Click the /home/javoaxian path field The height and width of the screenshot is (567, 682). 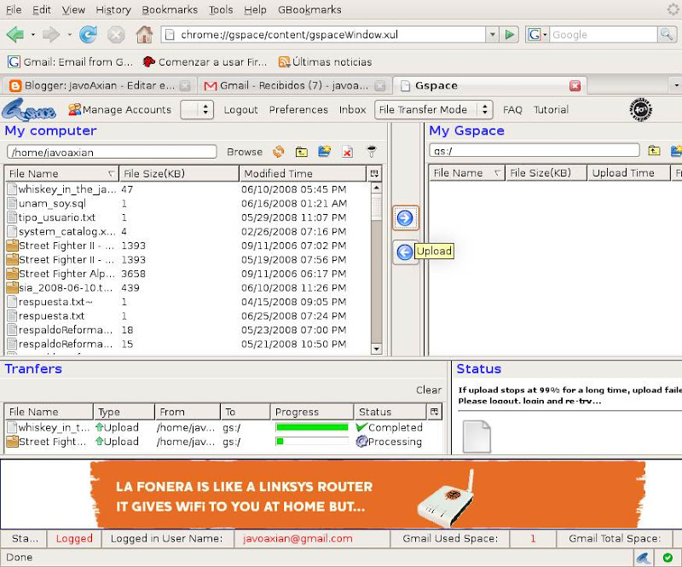(x=112, y=152)
